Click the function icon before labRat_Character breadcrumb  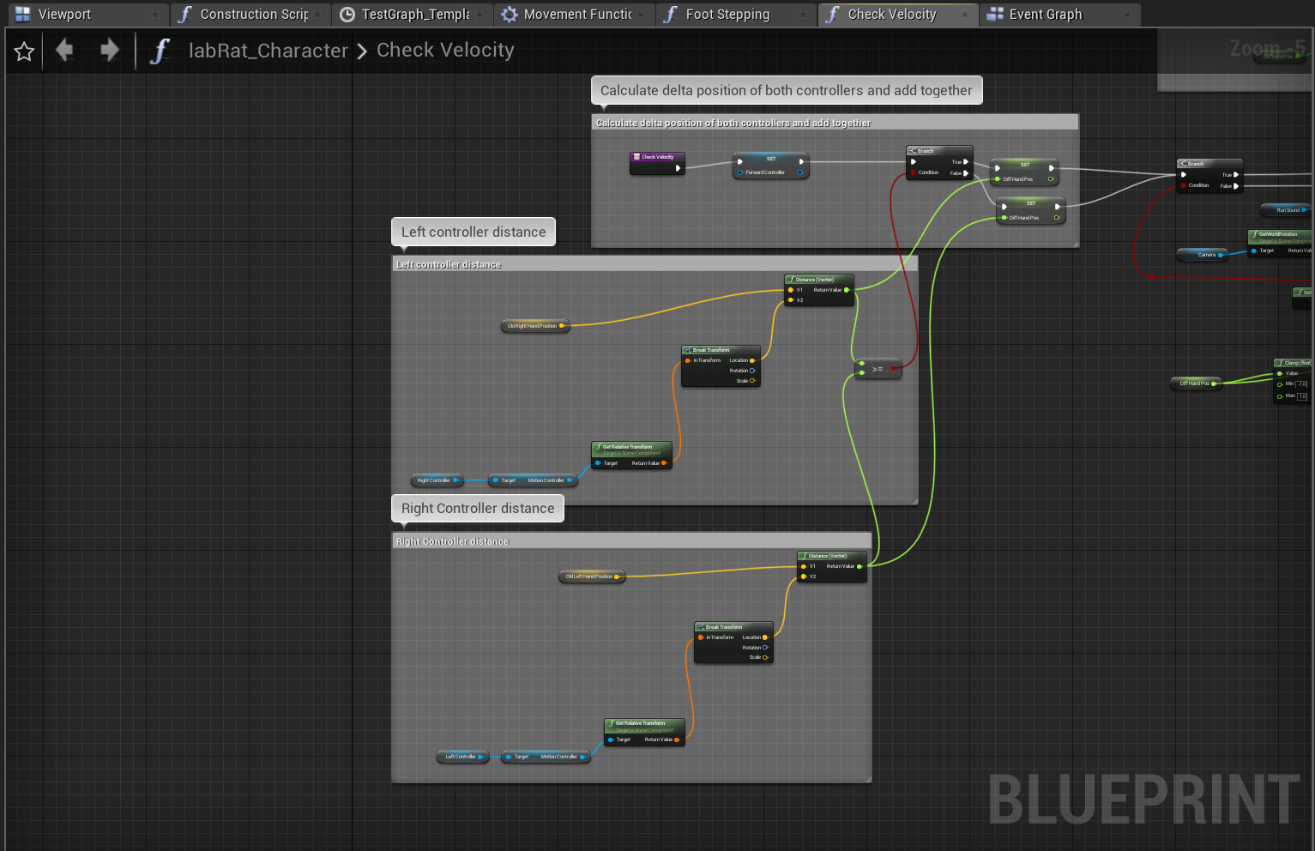[160, 51]
